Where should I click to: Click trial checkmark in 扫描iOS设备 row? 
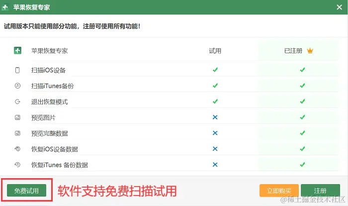tap(215, 70)
